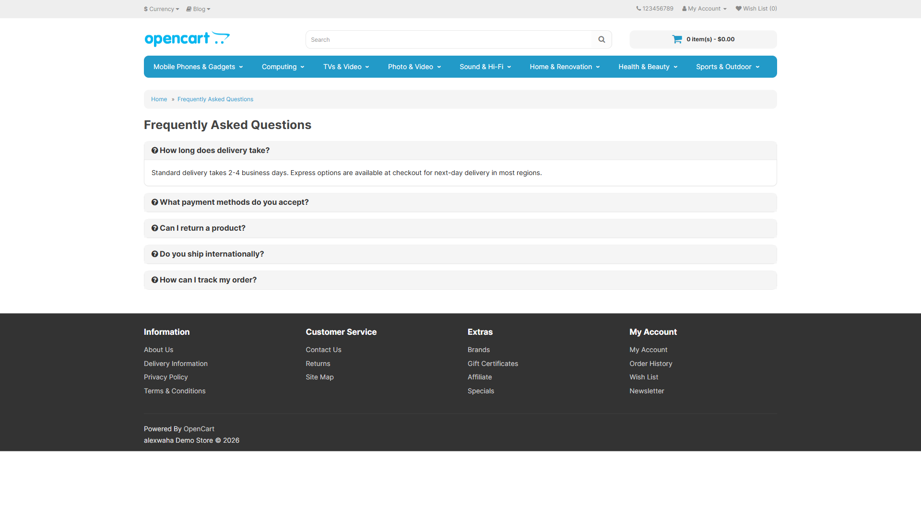Open the About Us footer link
Image resolution: width=921 pixels, height=518 pixels.
pyautogui.click(x=158, y=350)
